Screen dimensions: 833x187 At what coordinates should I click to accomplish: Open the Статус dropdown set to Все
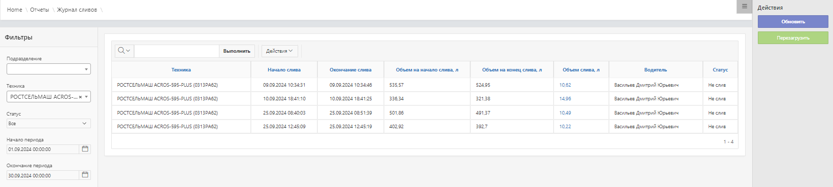pos(49,123)
